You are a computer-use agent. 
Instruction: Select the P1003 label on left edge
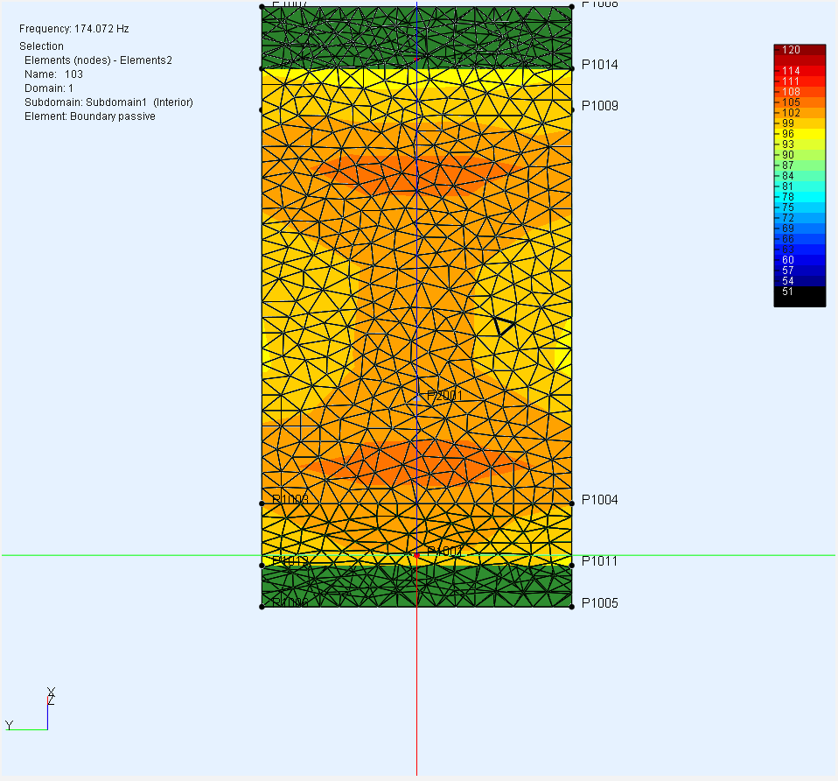click(290, 500)
